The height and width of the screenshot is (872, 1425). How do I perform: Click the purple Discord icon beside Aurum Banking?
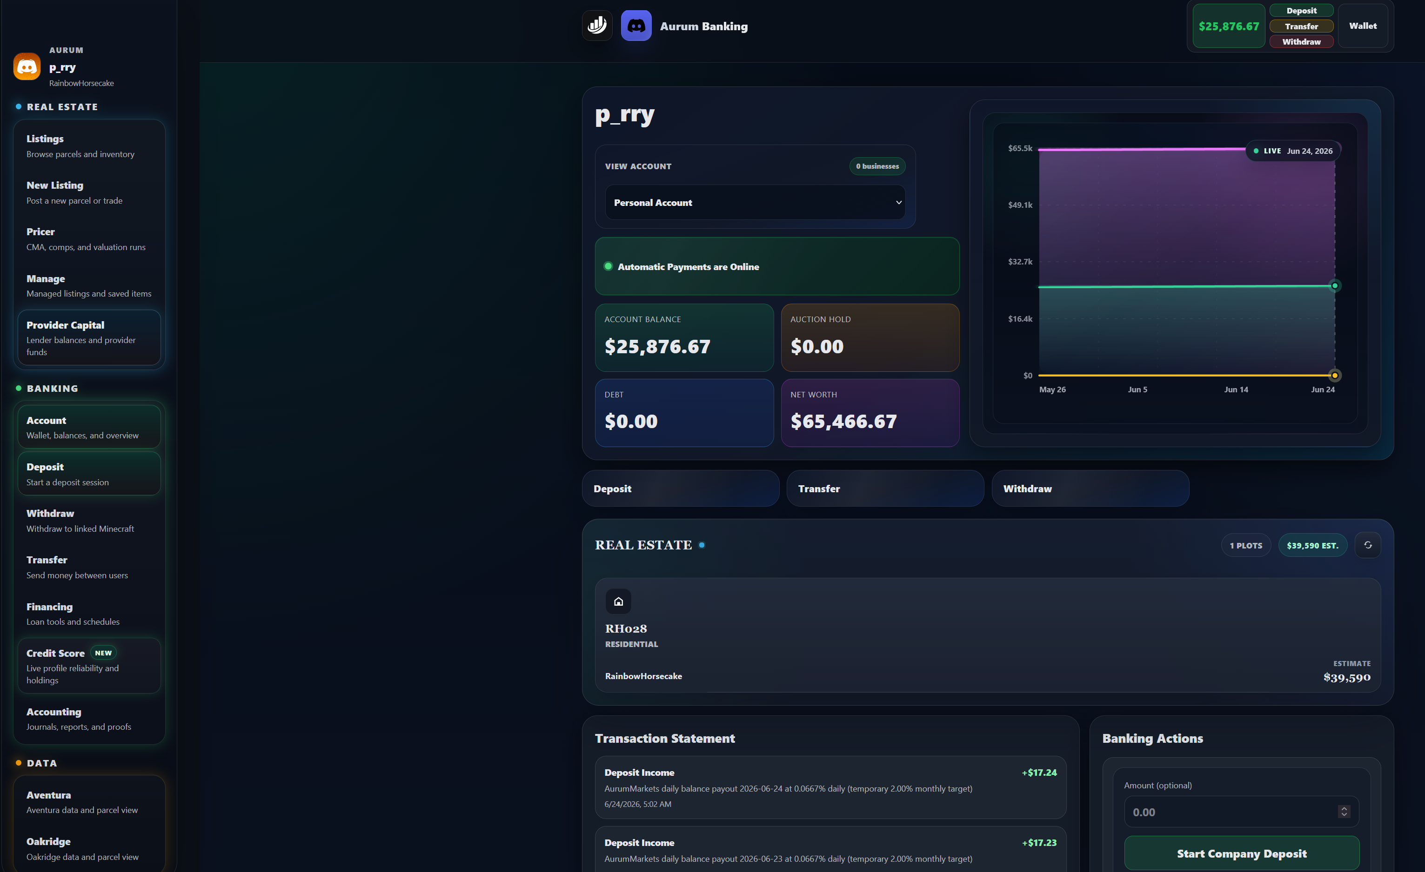coord(636,26)
